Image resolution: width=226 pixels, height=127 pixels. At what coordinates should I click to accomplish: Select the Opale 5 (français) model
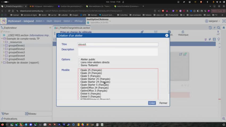pos(79,76)
